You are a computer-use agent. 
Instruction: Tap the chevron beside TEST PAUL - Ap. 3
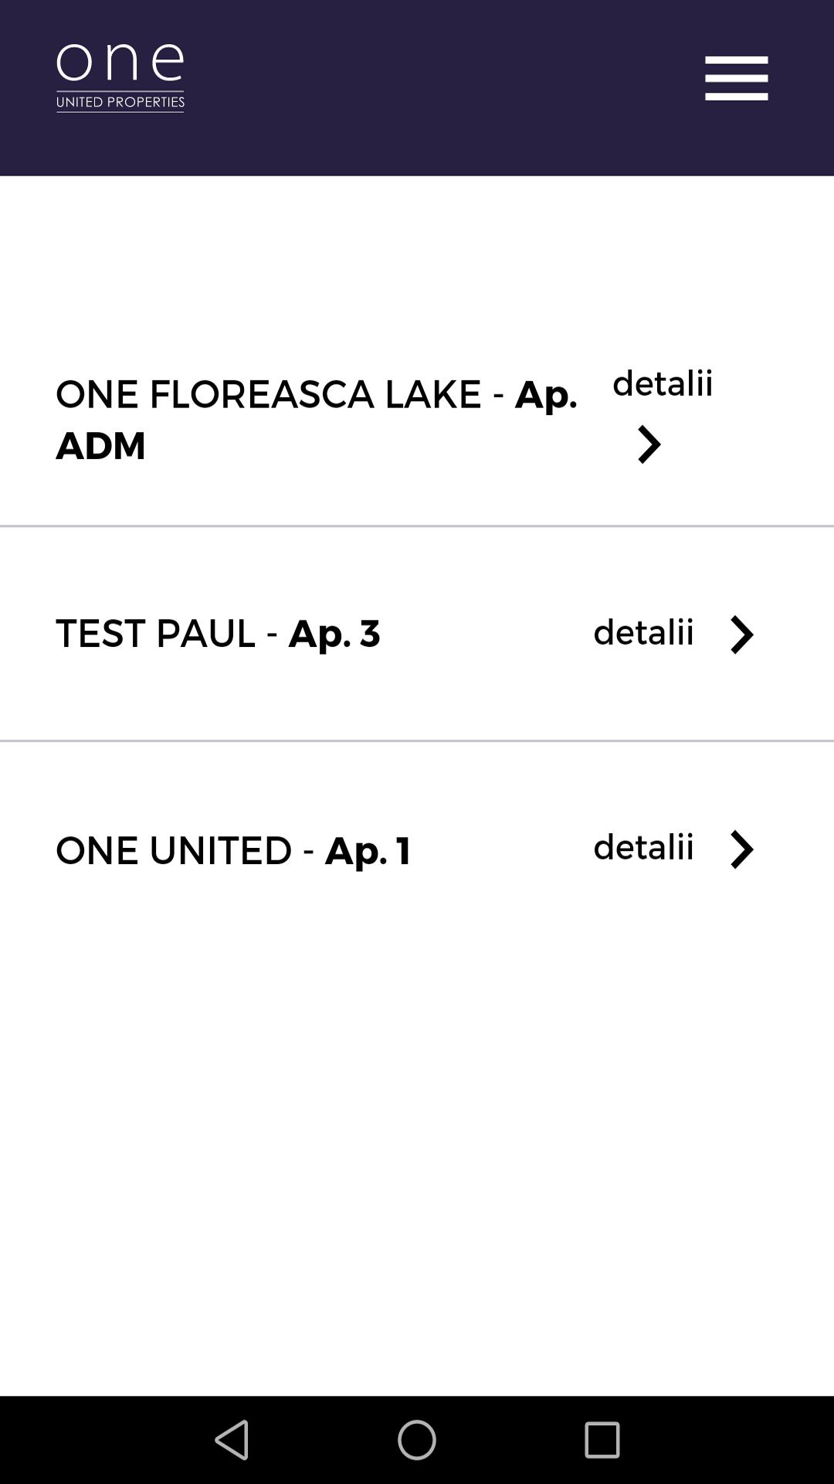pos(742,635)
